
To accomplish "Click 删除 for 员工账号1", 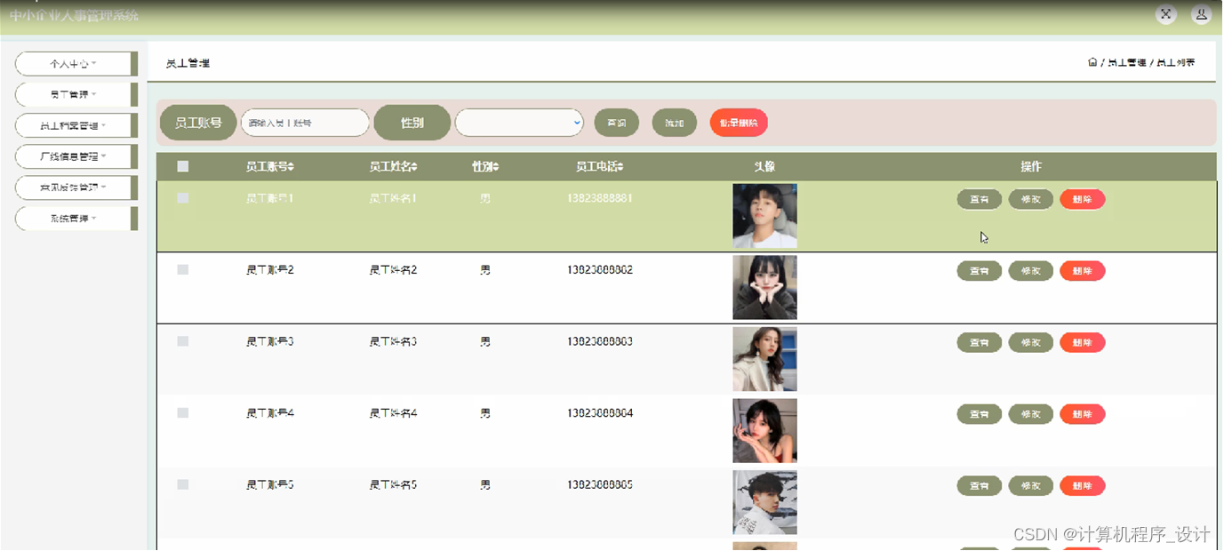I will coord(1083,199).
